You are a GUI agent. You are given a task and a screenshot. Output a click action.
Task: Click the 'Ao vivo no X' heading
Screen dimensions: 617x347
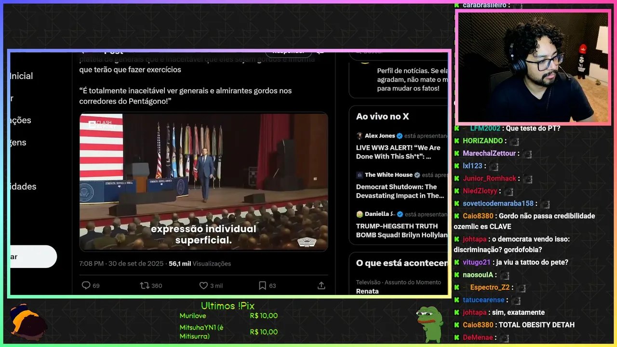(383, 116)
